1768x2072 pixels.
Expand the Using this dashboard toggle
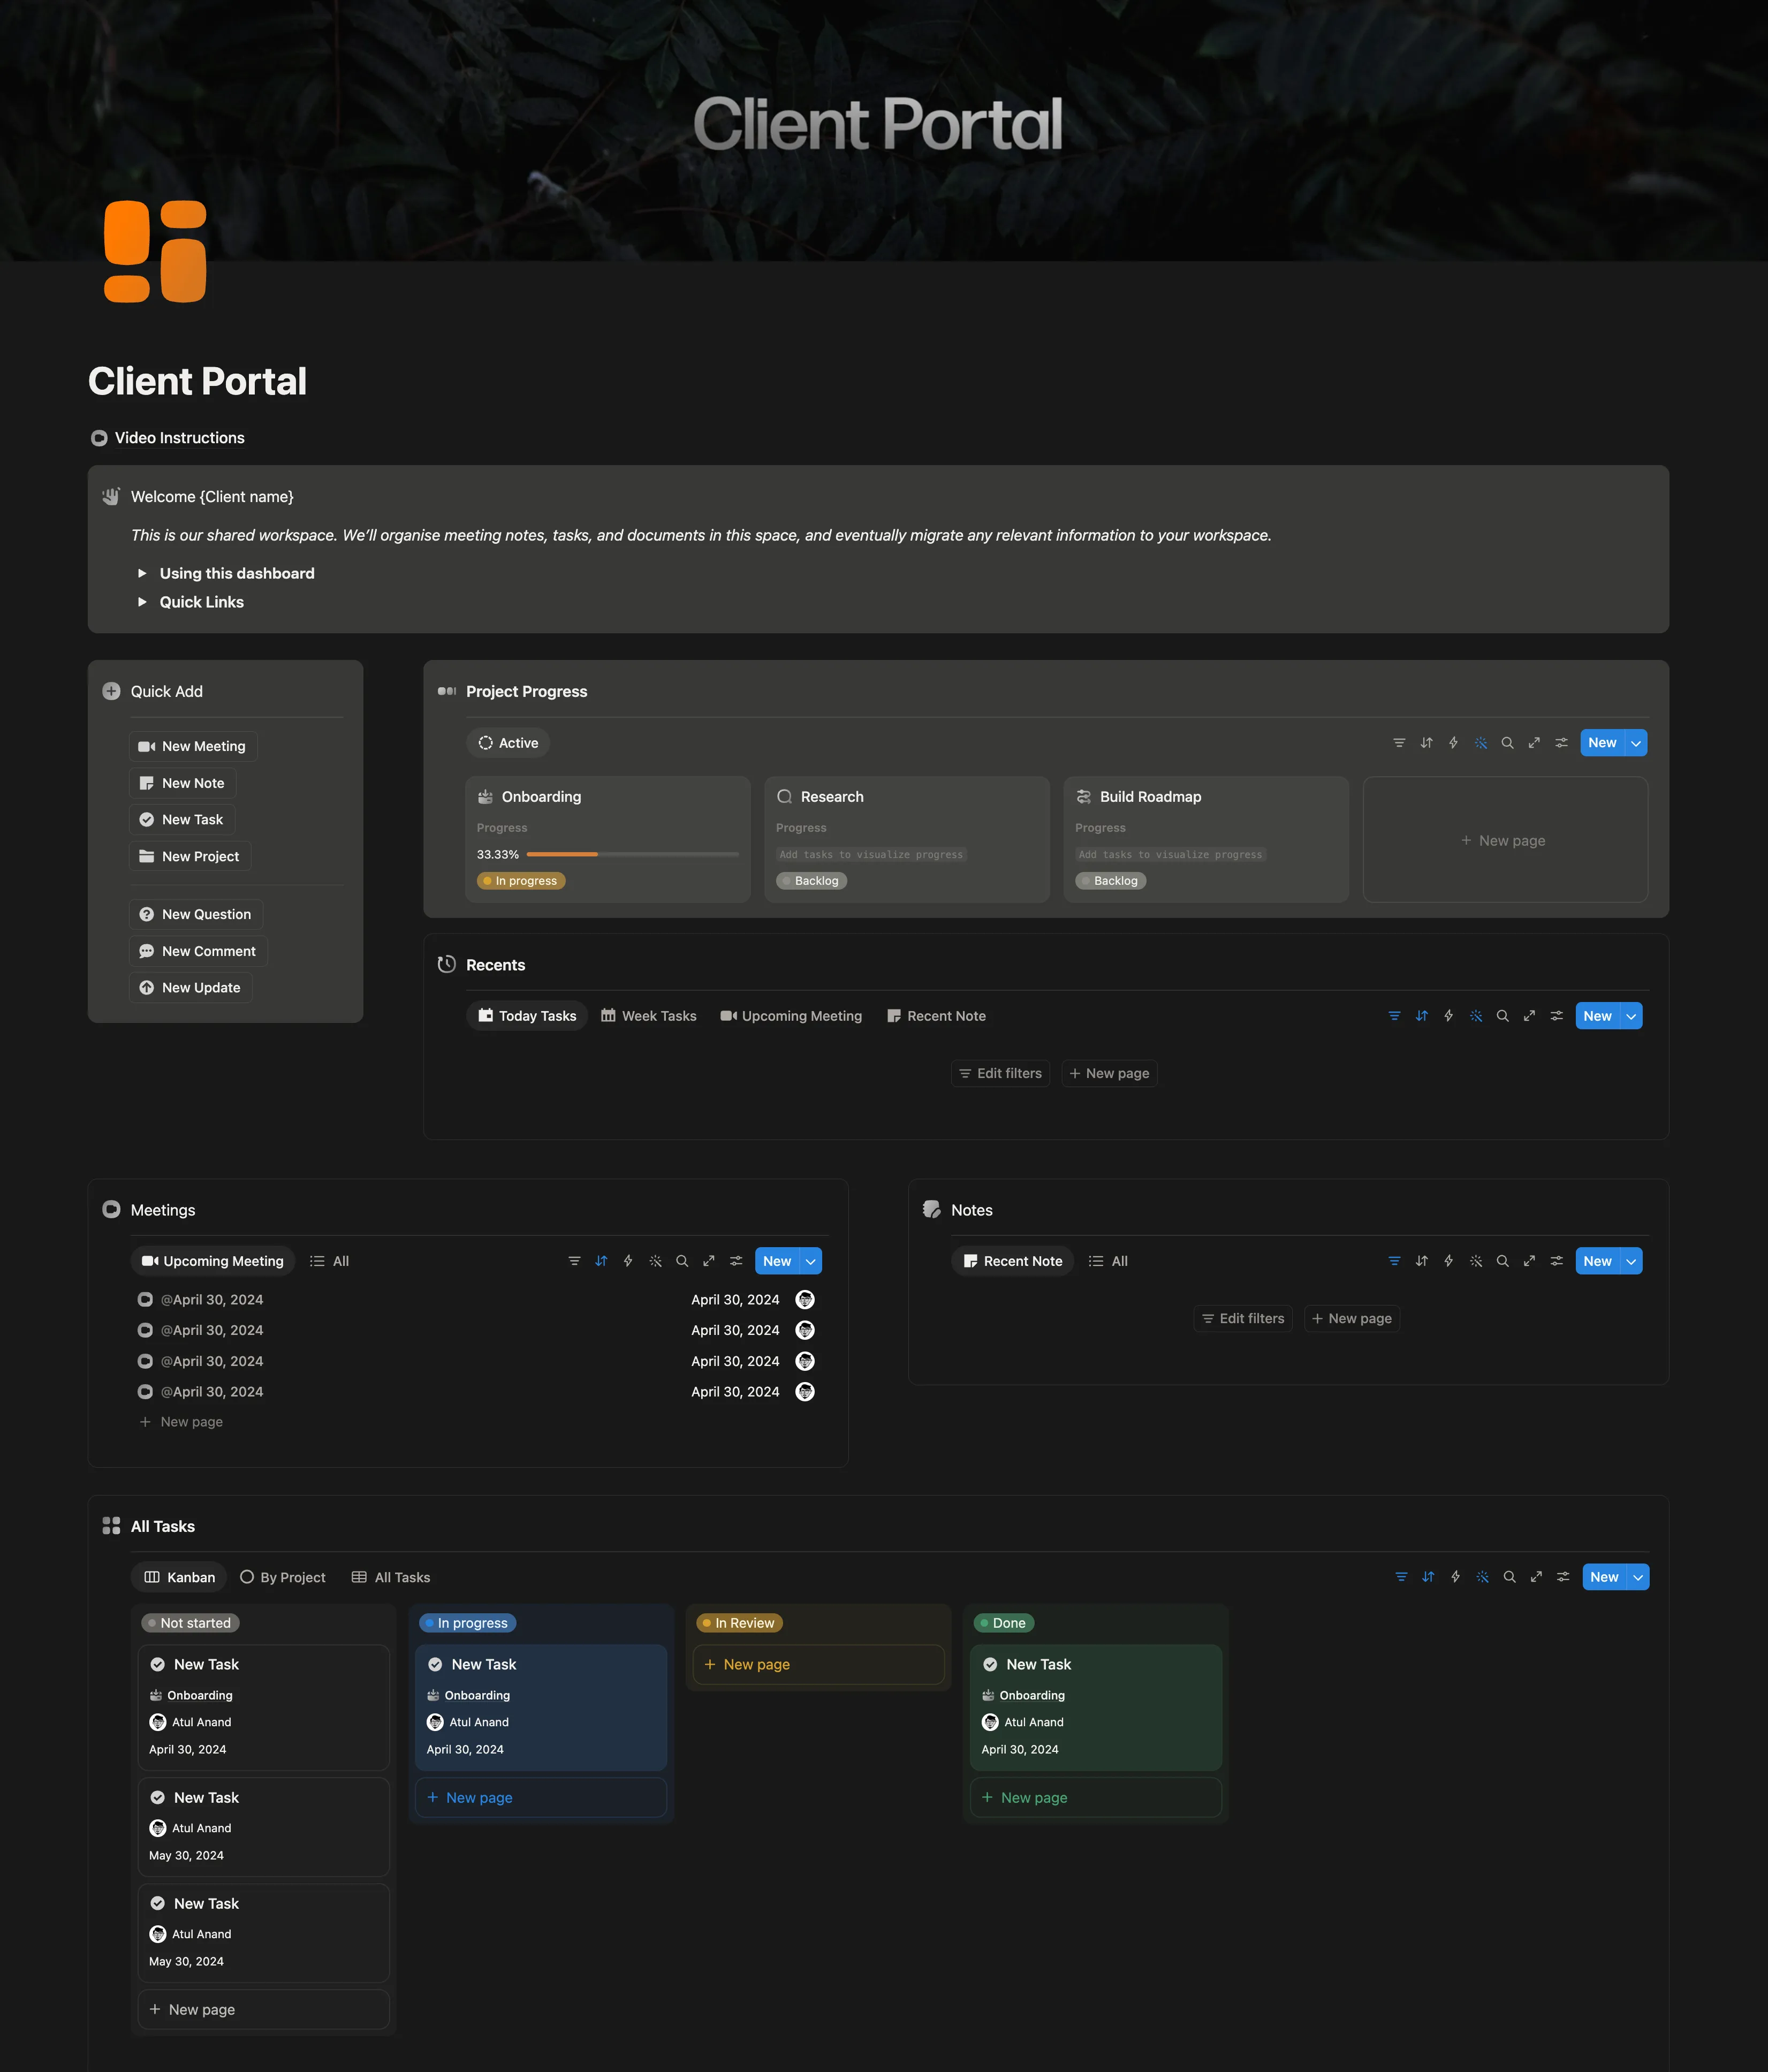coord(142,573)
